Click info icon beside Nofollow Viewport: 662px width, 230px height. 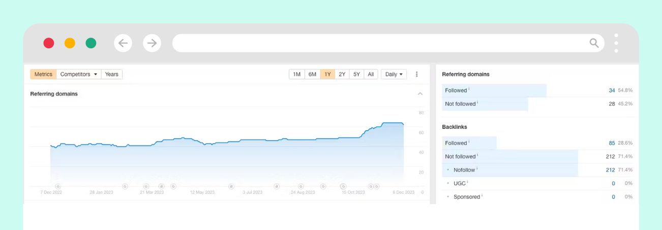(x=477, y=168)
